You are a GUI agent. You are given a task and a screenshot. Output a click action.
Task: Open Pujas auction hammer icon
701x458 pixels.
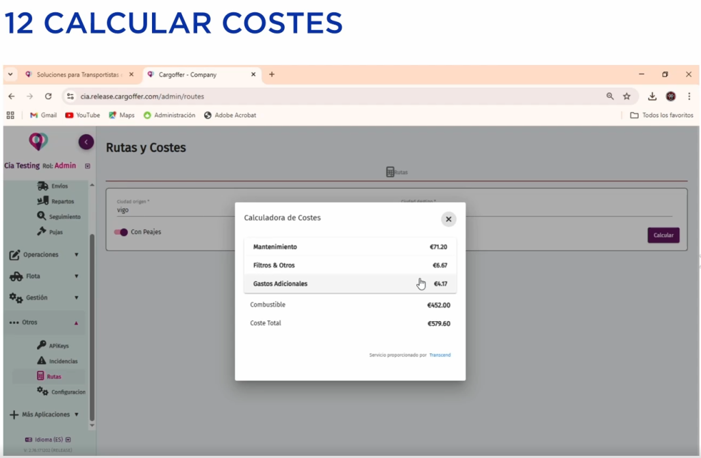tap(42, 231)
